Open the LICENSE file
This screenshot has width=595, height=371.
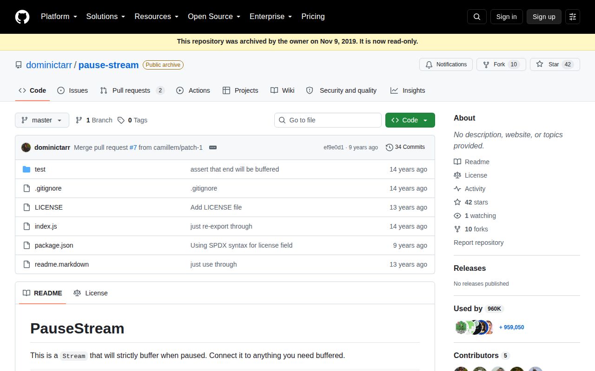click(x=49, y=207)
